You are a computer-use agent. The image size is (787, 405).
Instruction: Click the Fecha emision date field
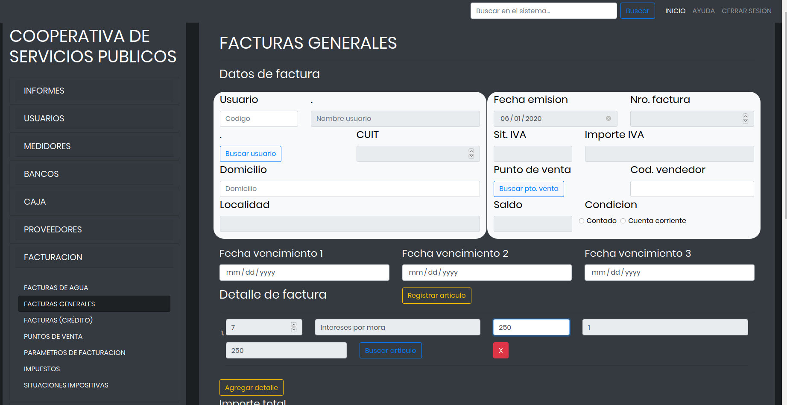click(555, 119)
